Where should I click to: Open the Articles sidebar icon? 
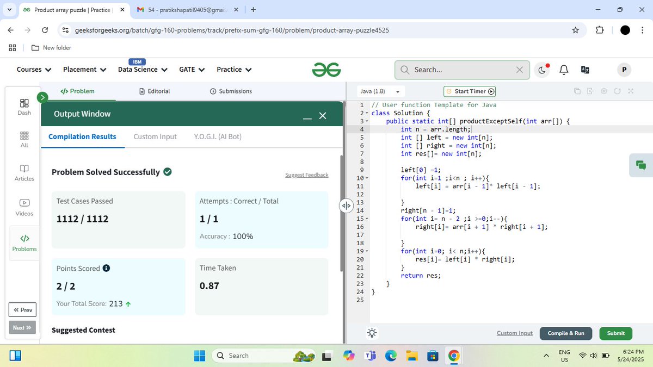click(24, 173)
